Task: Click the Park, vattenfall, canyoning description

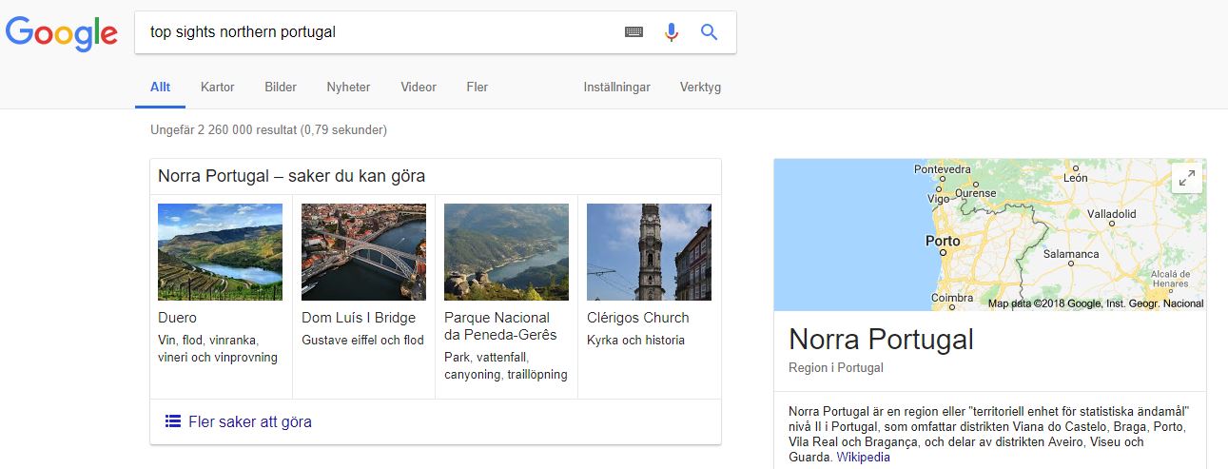Action: (506, 365)
